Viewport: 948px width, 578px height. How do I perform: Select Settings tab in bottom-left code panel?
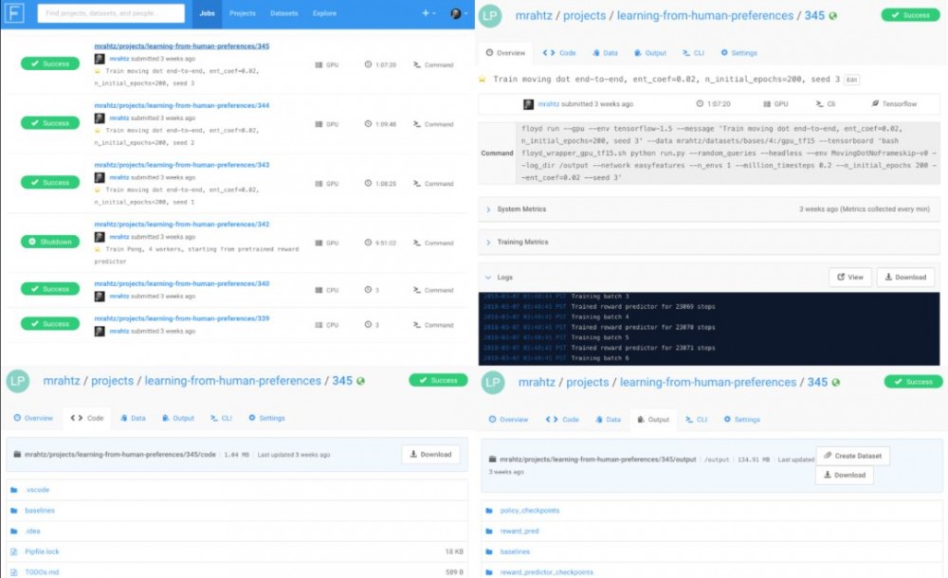coord(266,419)
